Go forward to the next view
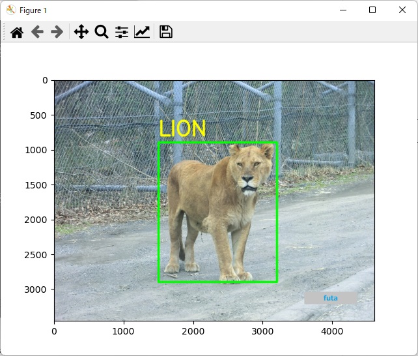 (x=57, y=32)
